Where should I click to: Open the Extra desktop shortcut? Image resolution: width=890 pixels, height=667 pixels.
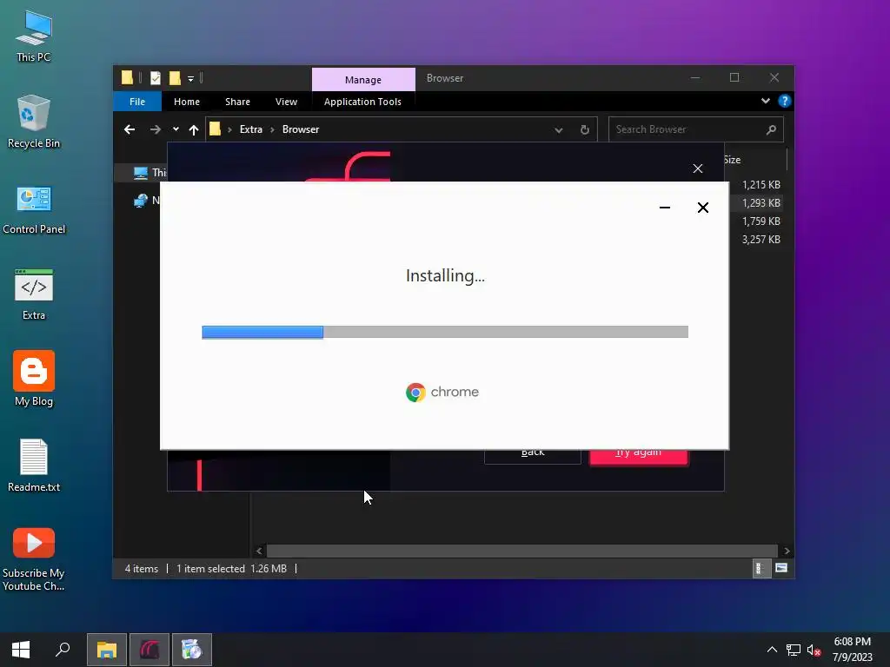click(34, 294)
